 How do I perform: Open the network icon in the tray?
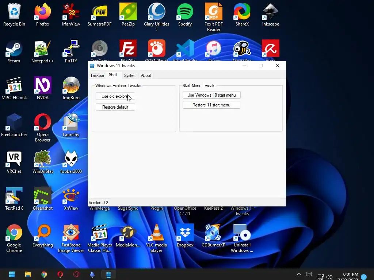coord(320,277)
